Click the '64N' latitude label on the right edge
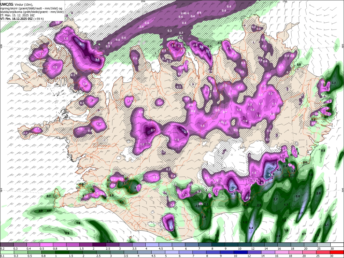The image size is (344, 258). point(343,189)
